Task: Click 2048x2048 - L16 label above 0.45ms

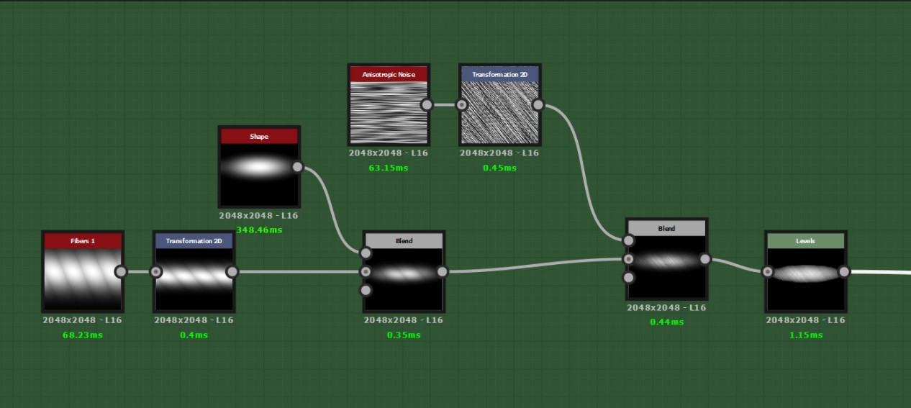Action: pyautogui.click(x=499, y=153)
